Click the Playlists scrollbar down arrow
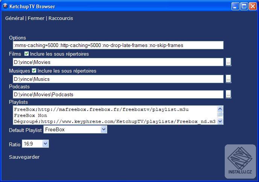The width and height of the screenshot is (259, 182). (220, 121)
